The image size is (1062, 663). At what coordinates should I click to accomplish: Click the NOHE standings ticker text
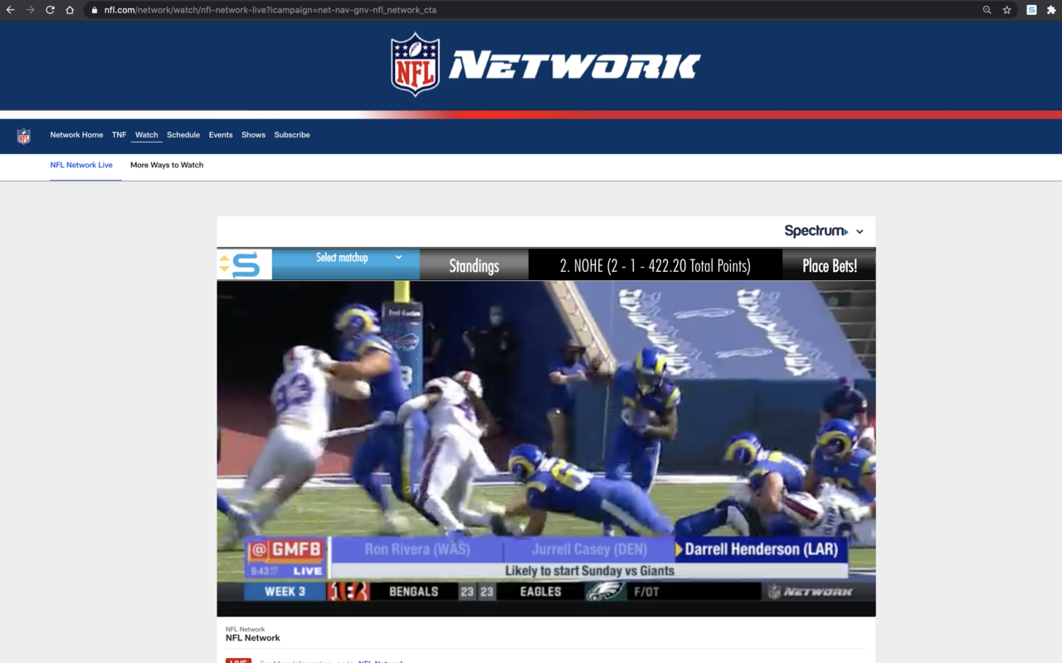tap(655, 265)
